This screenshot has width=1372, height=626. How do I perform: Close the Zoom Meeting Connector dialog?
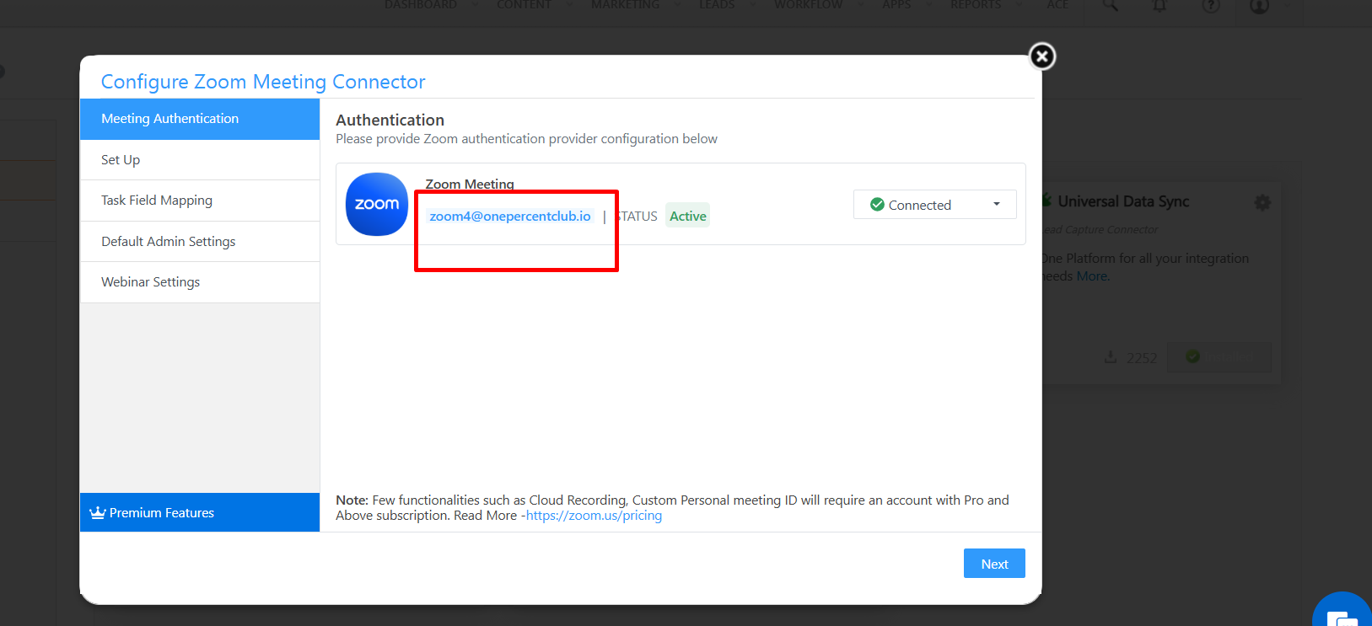[x=1042, y=56]
